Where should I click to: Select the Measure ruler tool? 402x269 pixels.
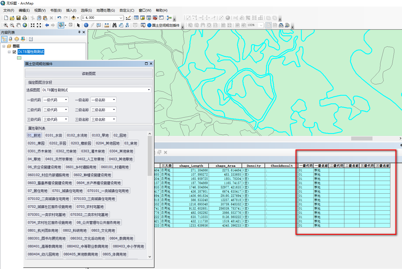[x=107, y=25]
